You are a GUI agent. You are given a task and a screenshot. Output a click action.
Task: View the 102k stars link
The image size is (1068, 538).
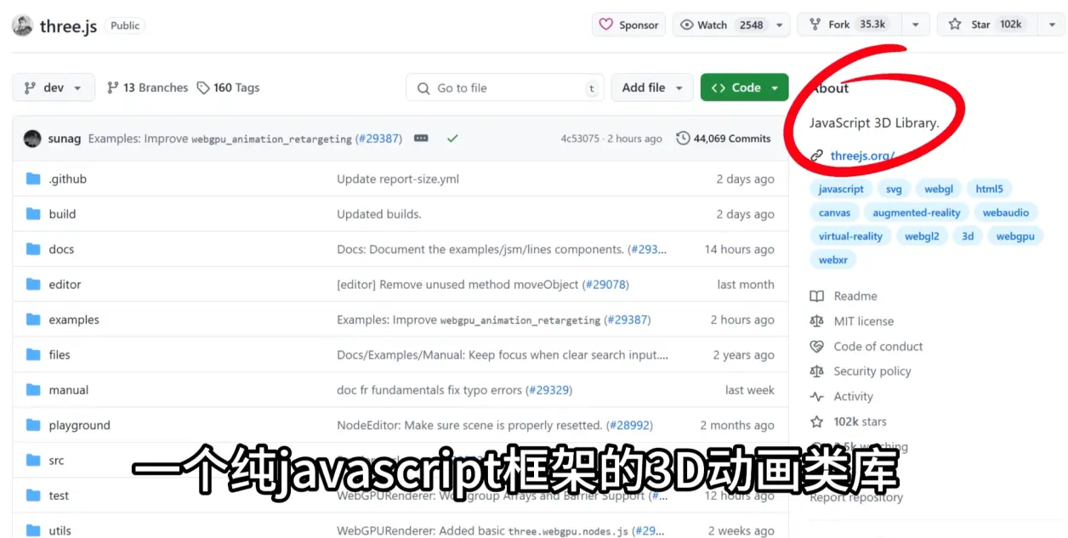coord(861,422)
